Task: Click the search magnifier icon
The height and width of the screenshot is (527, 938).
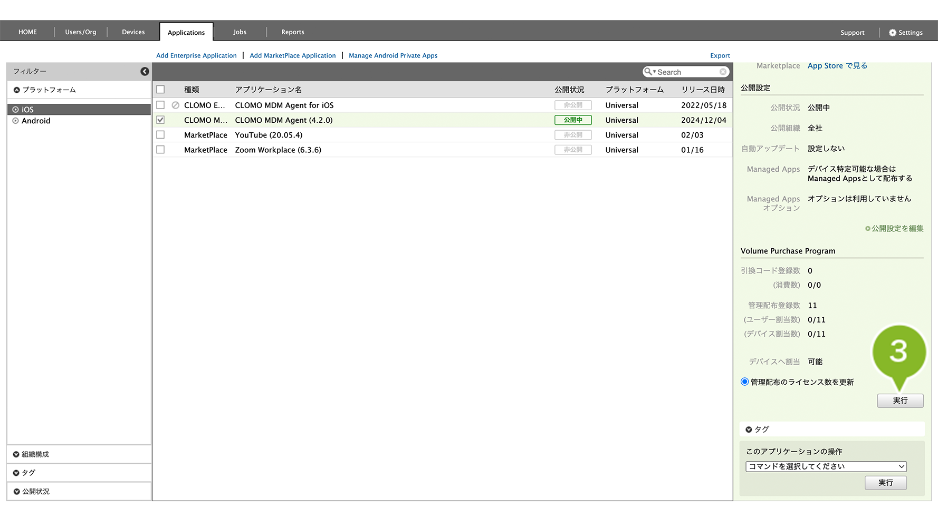Action: pos(648,72)
